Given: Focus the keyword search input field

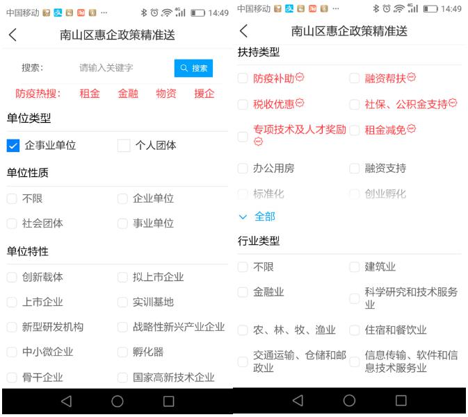Looking at the screenshot, I should pyautogui.click(x=106, y=68).
